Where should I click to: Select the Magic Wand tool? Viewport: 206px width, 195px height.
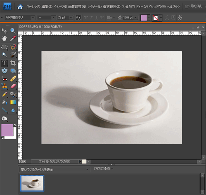click(4, 55)
